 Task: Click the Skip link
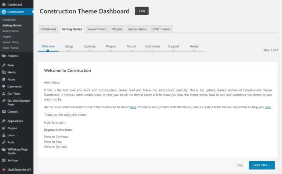240,165
